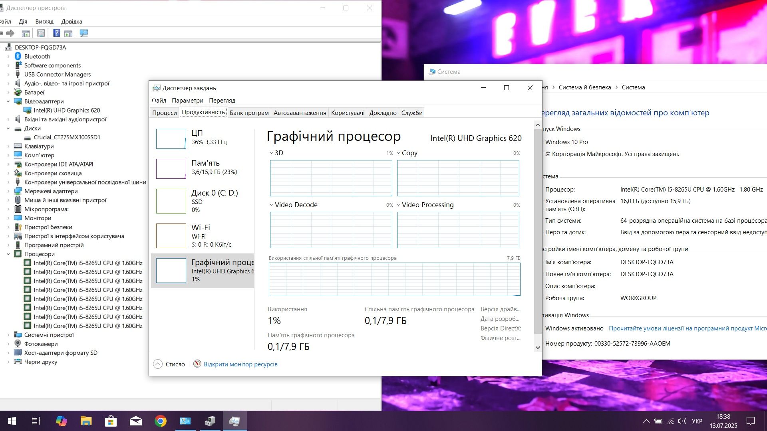The image size is (767, 431).
Task: Collapse the Процесори node chevron
Action: 8,254
